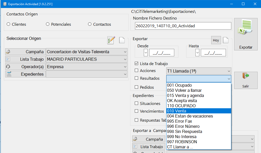The height and width of the screenshot is (153, 261).
Task: Check the Situaciones checkbox
Action: click(137, 103)
